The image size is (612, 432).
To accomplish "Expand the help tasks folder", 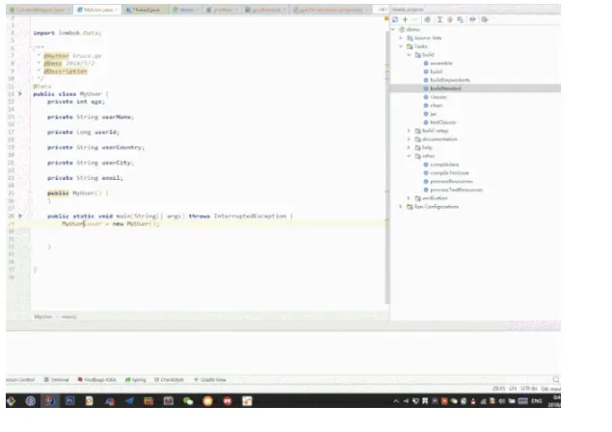I will (x=409, y=147).
